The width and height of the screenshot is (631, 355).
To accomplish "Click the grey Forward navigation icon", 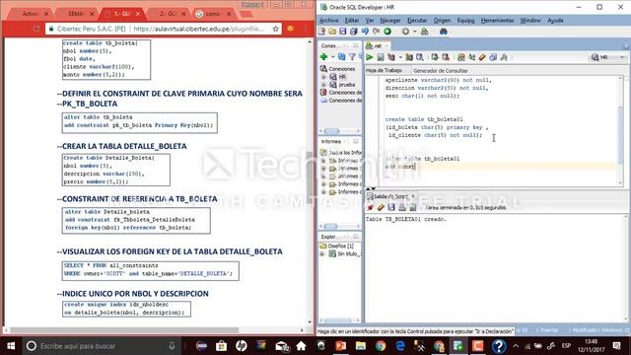I will click(x=405, y=32).
